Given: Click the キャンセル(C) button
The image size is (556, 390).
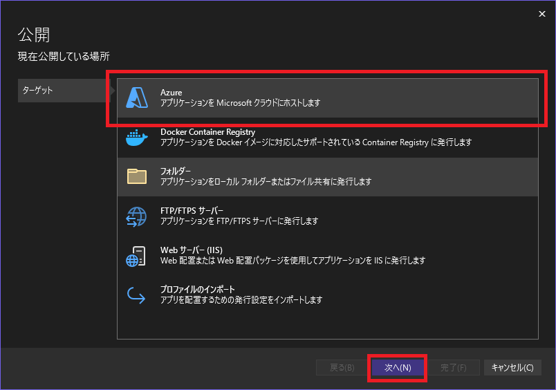Looking at the screenshot, I should [512, 368].
